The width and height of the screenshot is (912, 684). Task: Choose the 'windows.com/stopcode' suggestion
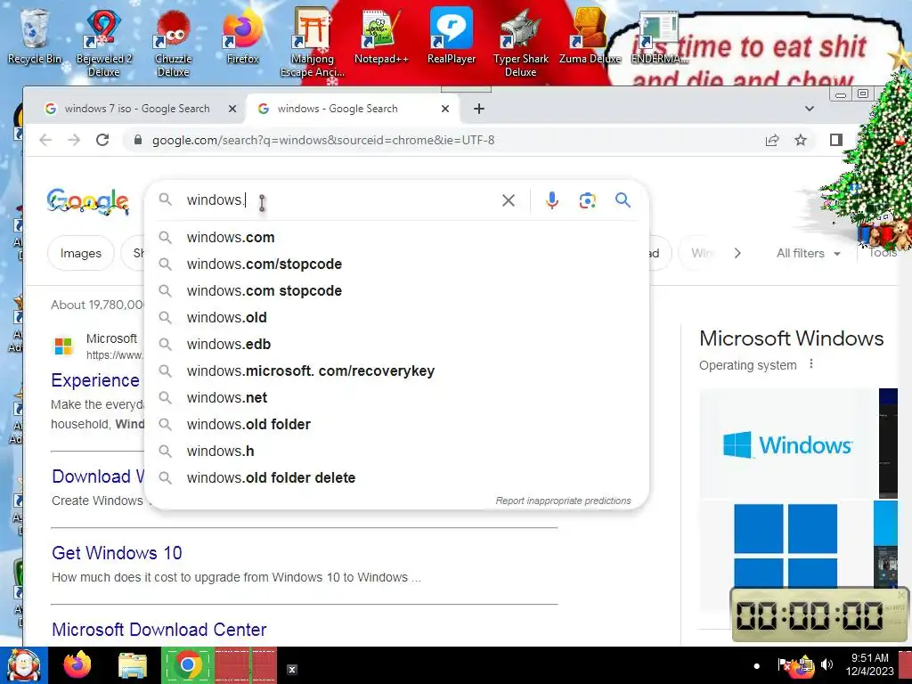pyautogui.click(x=396, y=264)
